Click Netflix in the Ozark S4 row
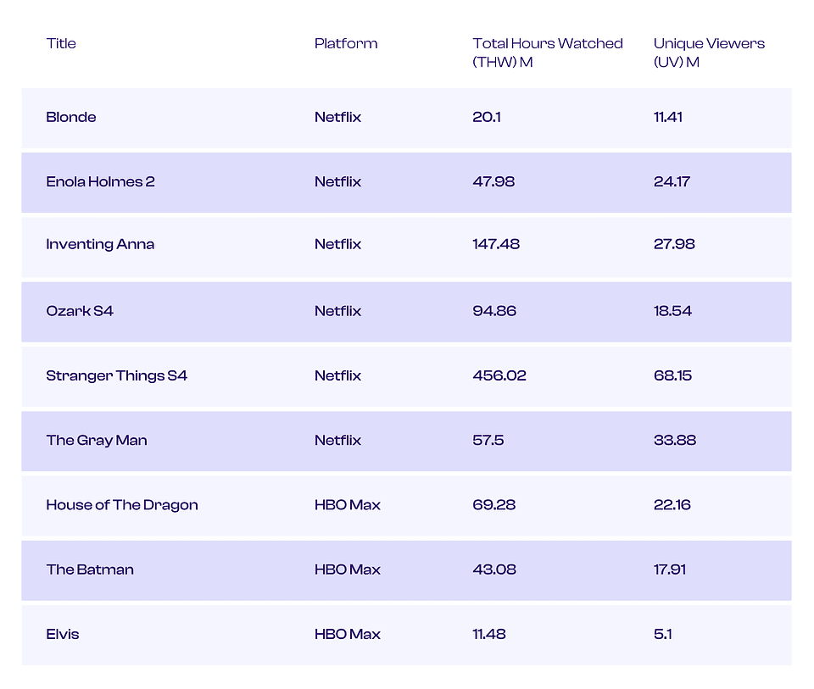The image size is (814, 689). (x=337, y=311)
